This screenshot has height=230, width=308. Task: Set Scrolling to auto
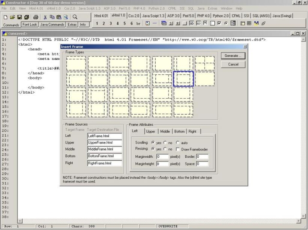coord(178,143)
